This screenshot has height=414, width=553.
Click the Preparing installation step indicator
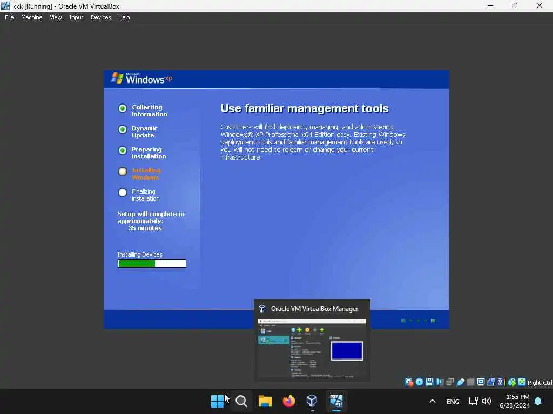tap(123, 151)
